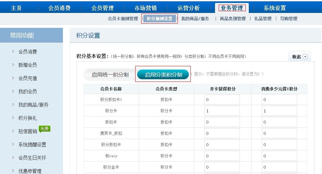Open 积分换礼 from the sidebar
Image resolution: width=322 pixels, height=174 pixels.
pyautogui.click(x=27, y=118)
